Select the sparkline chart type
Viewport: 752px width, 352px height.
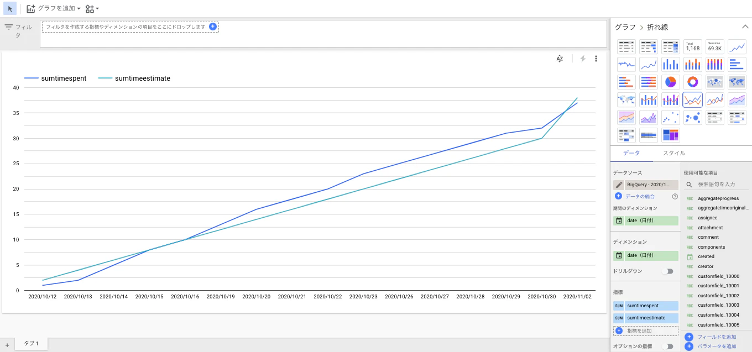626,64
